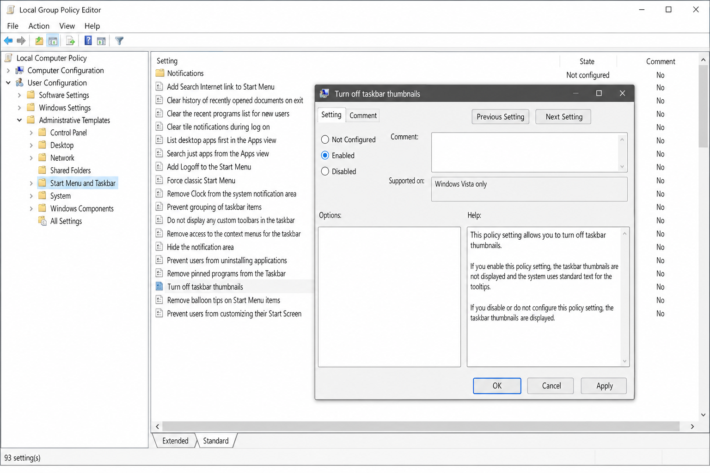Screen dimensions: 710x473
Task: Click the Export List toolbar icon
Action: 70,41
